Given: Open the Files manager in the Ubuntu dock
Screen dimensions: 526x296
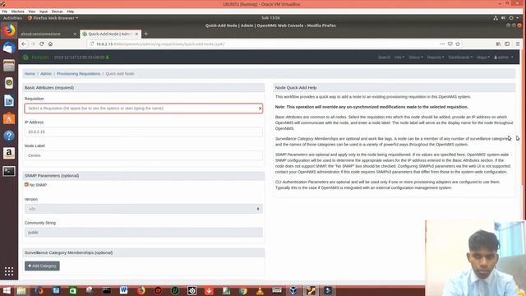Looking at the screenshot, I should [9, 66].
